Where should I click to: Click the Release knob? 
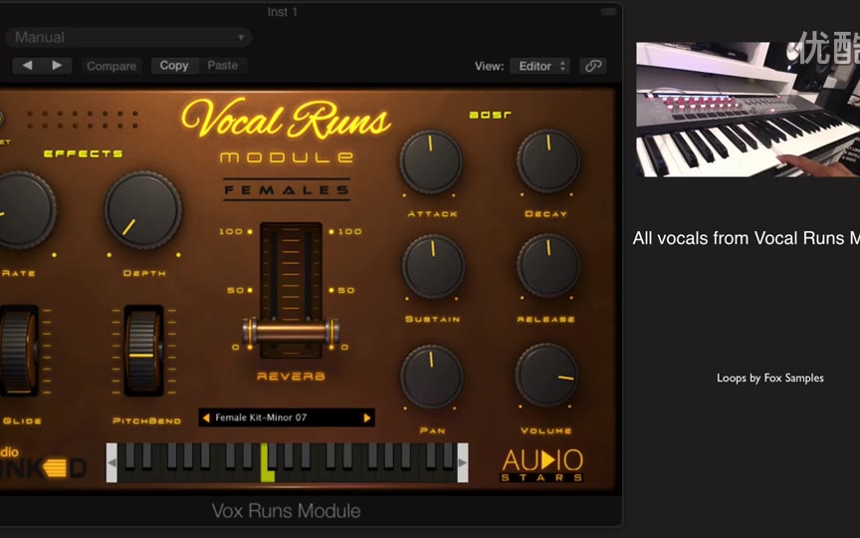(x=548, y=266)
